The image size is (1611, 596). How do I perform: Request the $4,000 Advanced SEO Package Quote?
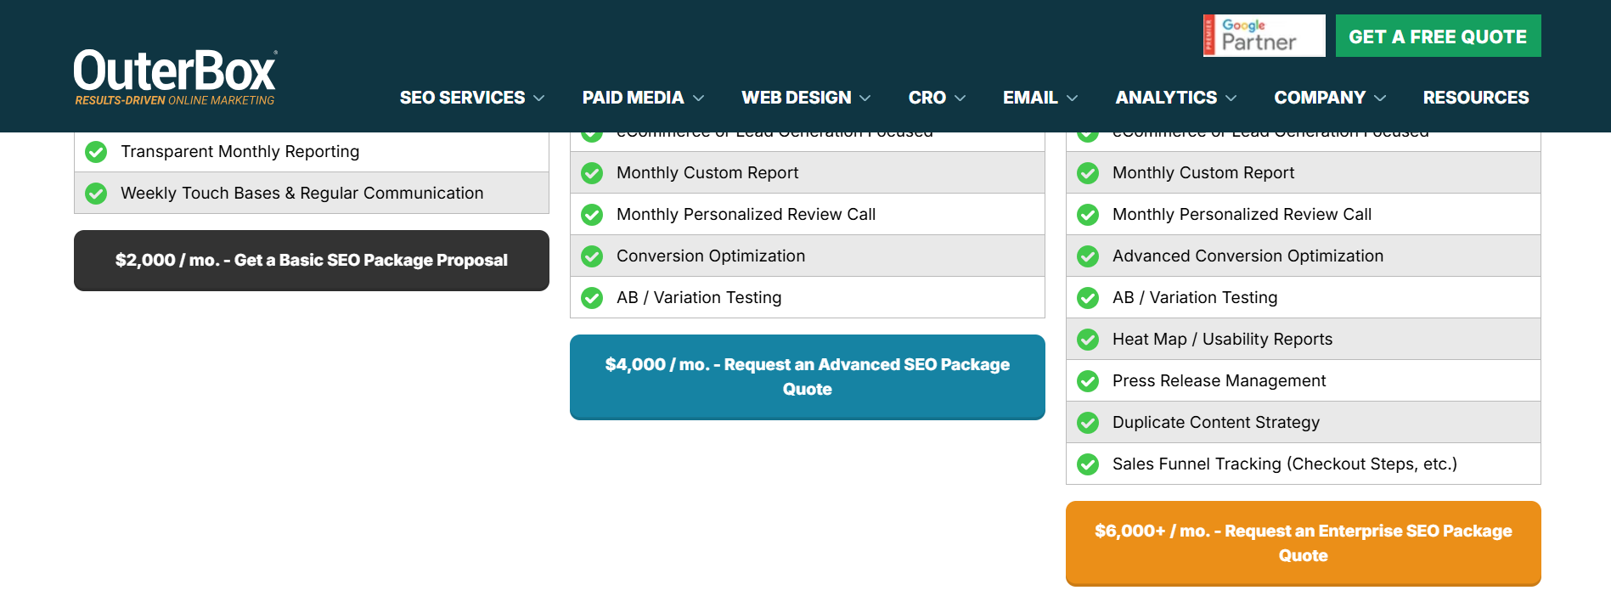click(x=808, y=377)
